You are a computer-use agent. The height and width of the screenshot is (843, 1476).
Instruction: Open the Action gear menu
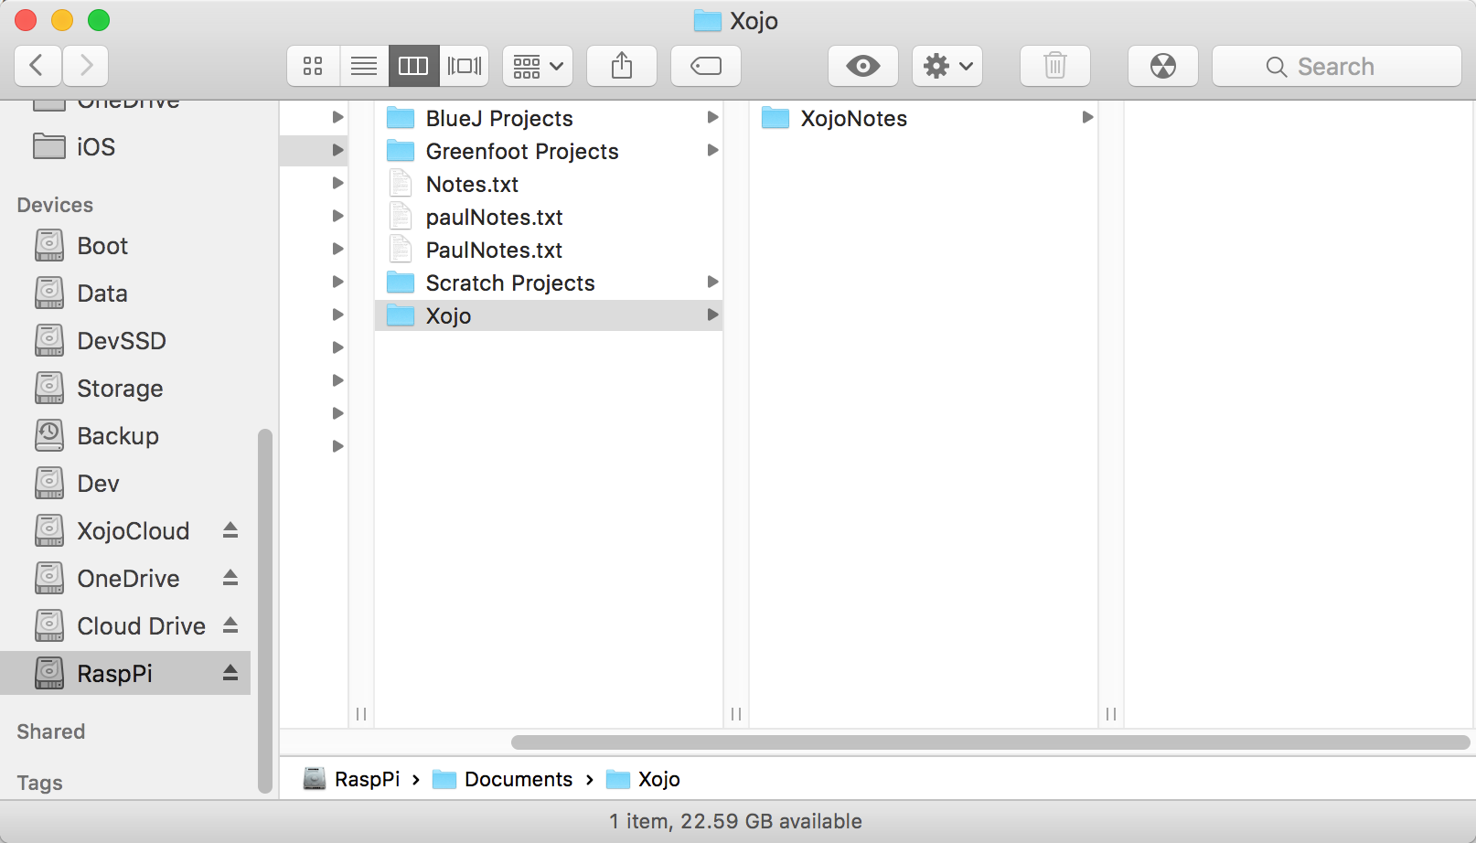click(947, 66)
